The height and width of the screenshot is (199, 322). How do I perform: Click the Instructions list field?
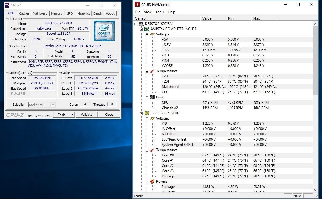tap(73, 64)
